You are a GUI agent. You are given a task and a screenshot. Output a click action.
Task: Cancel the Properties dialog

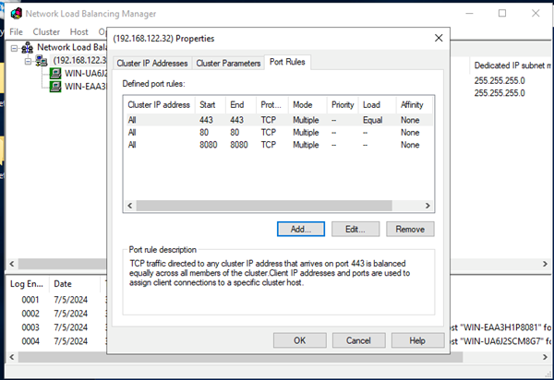(x=358, y=340)
